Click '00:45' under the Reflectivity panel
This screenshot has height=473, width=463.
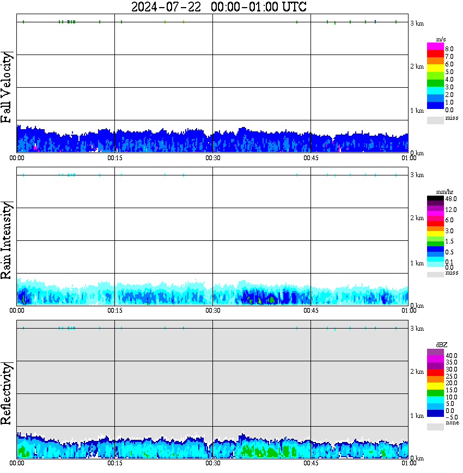[311, 463]
